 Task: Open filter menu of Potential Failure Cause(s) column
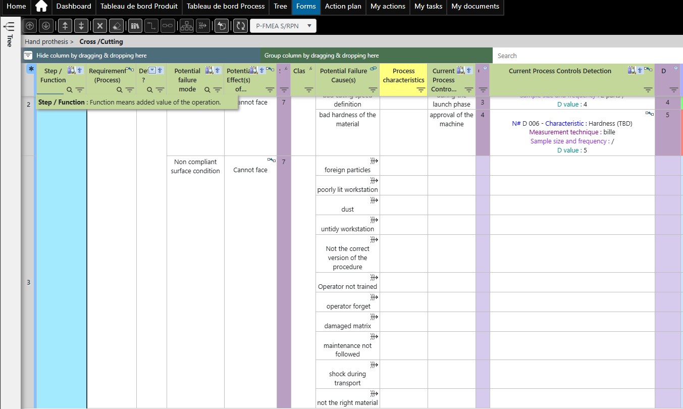pyautogui.click(x=373, y=90)
